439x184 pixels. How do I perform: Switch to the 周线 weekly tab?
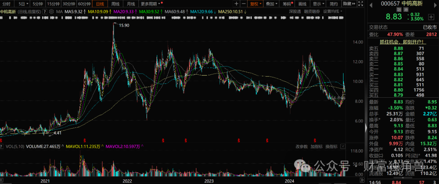pyautogui.click(x=115, y=4)
